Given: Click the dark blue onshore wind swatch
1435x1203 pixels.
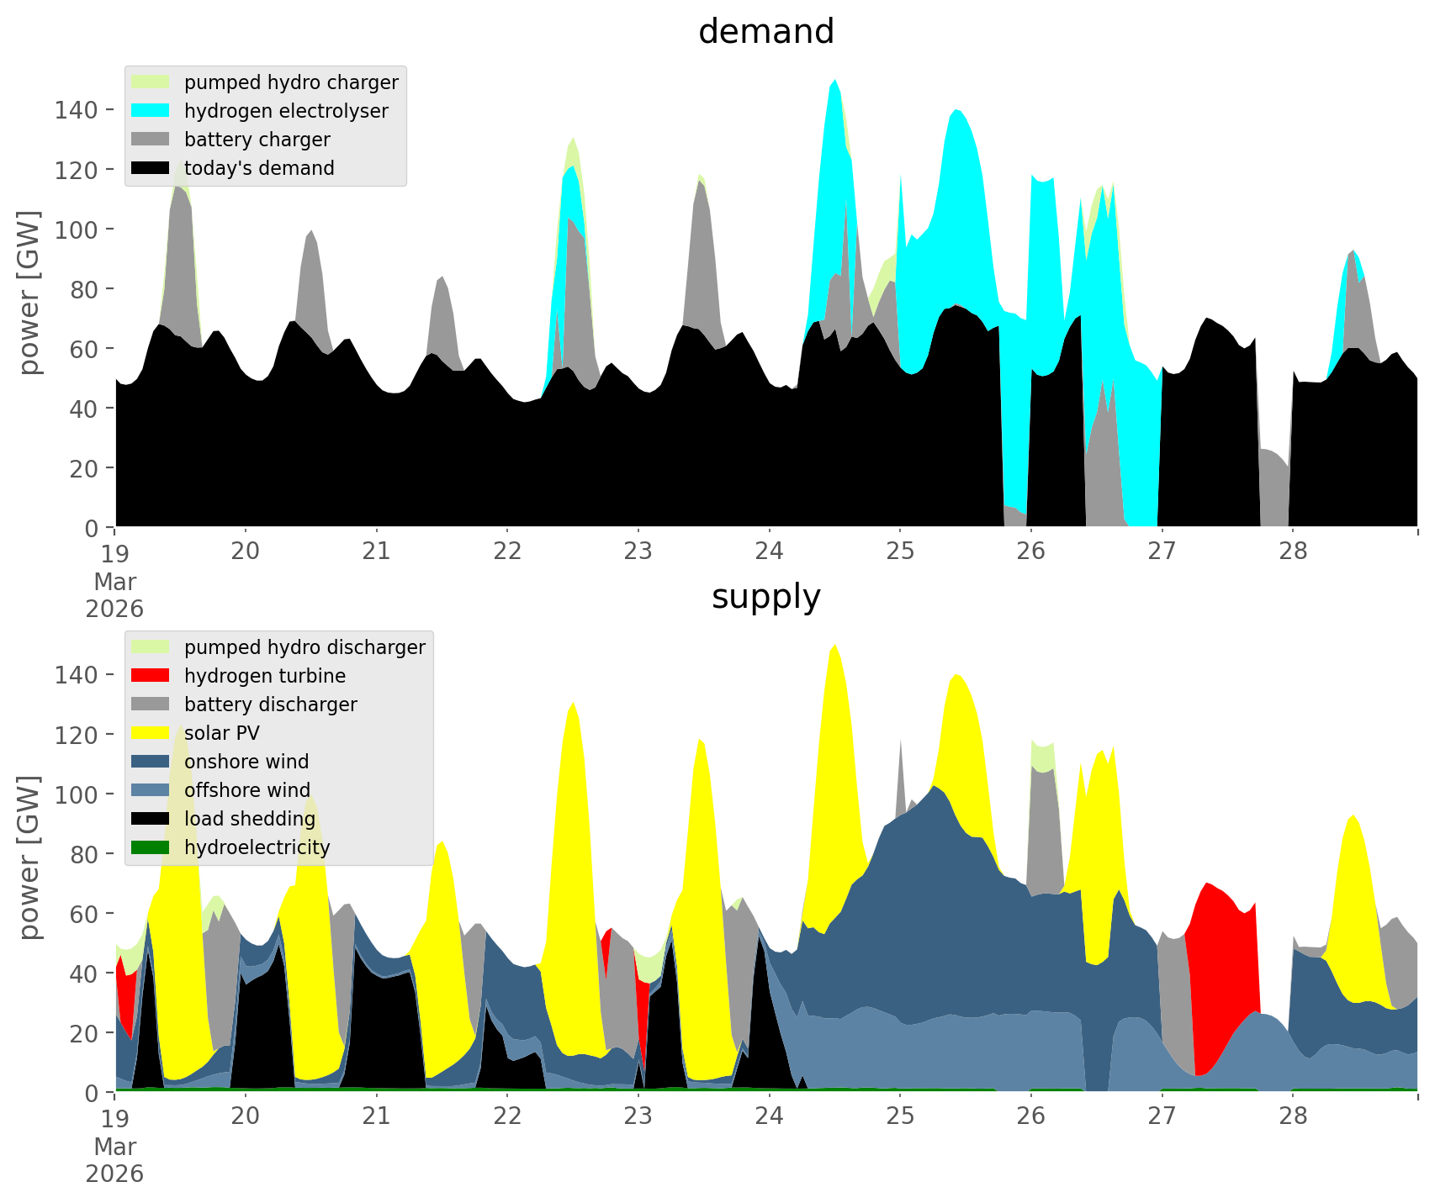Looking at the screenshot, I should pyautogui.click(x=151, y=762).
